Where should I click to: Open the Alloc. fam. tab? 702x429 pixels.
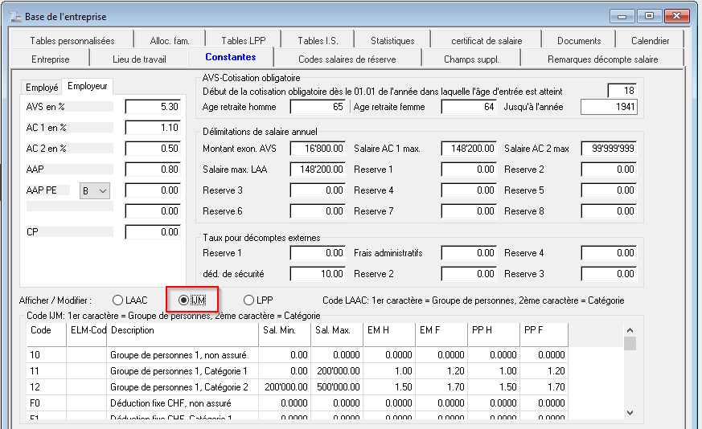click(x=170, y=41)
